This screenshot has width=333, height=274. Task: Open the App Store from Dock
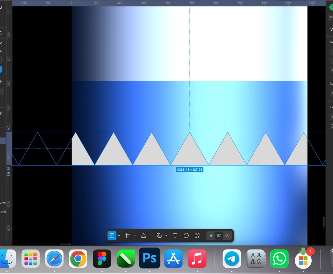point(173,259)
